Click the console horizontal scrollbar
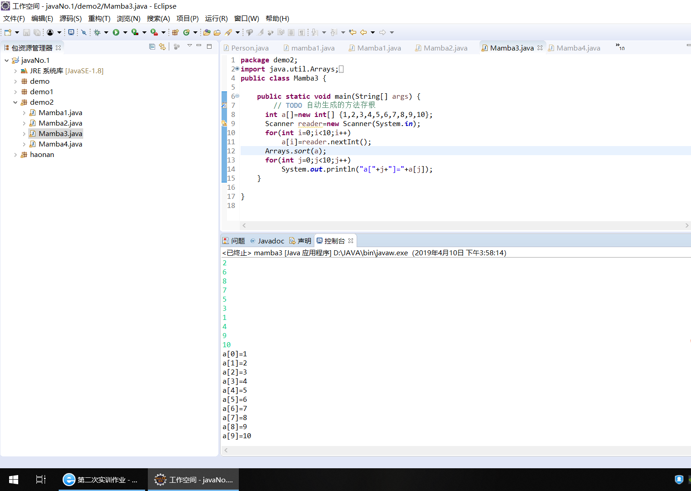The height and width of the screenshot is (491, 691). [x=456, y=450]
